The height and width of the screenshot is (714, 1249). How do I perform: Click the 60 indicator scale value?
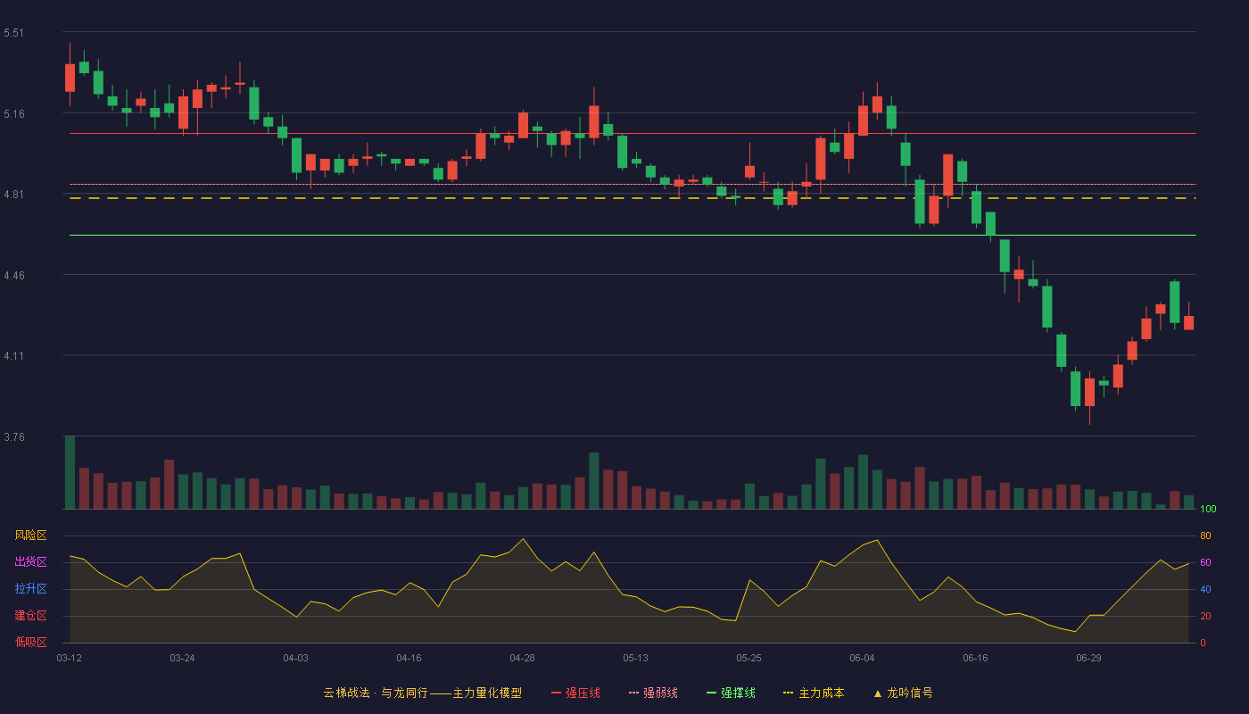click(x=1205, y=562)
